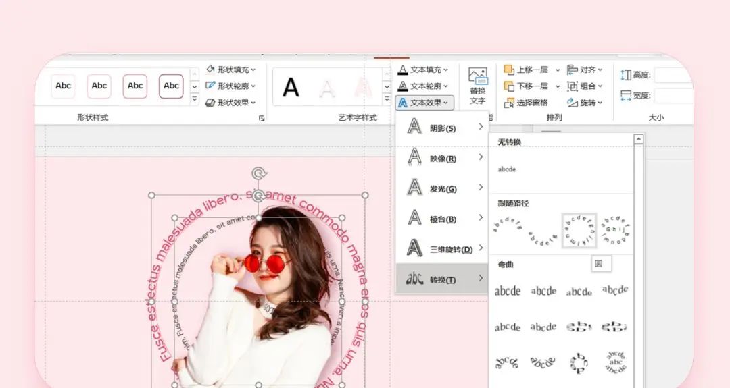Expand the WordArt styles gallery more button
The image size is (730, 388).
coord(387,99)
